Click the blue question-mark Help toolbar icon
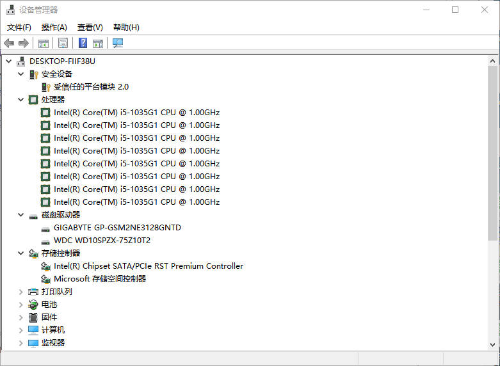Screen dimensions: 500x366 click(x=83, y=43)
